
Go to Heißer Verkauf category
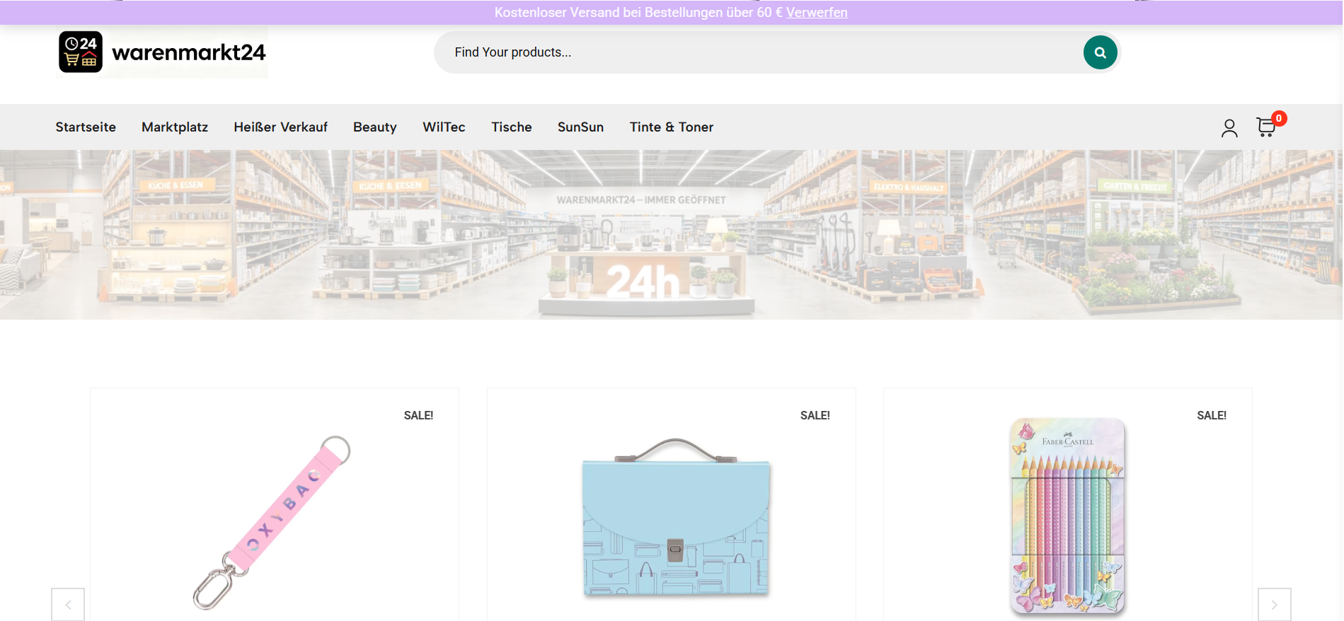pos(280,127)
